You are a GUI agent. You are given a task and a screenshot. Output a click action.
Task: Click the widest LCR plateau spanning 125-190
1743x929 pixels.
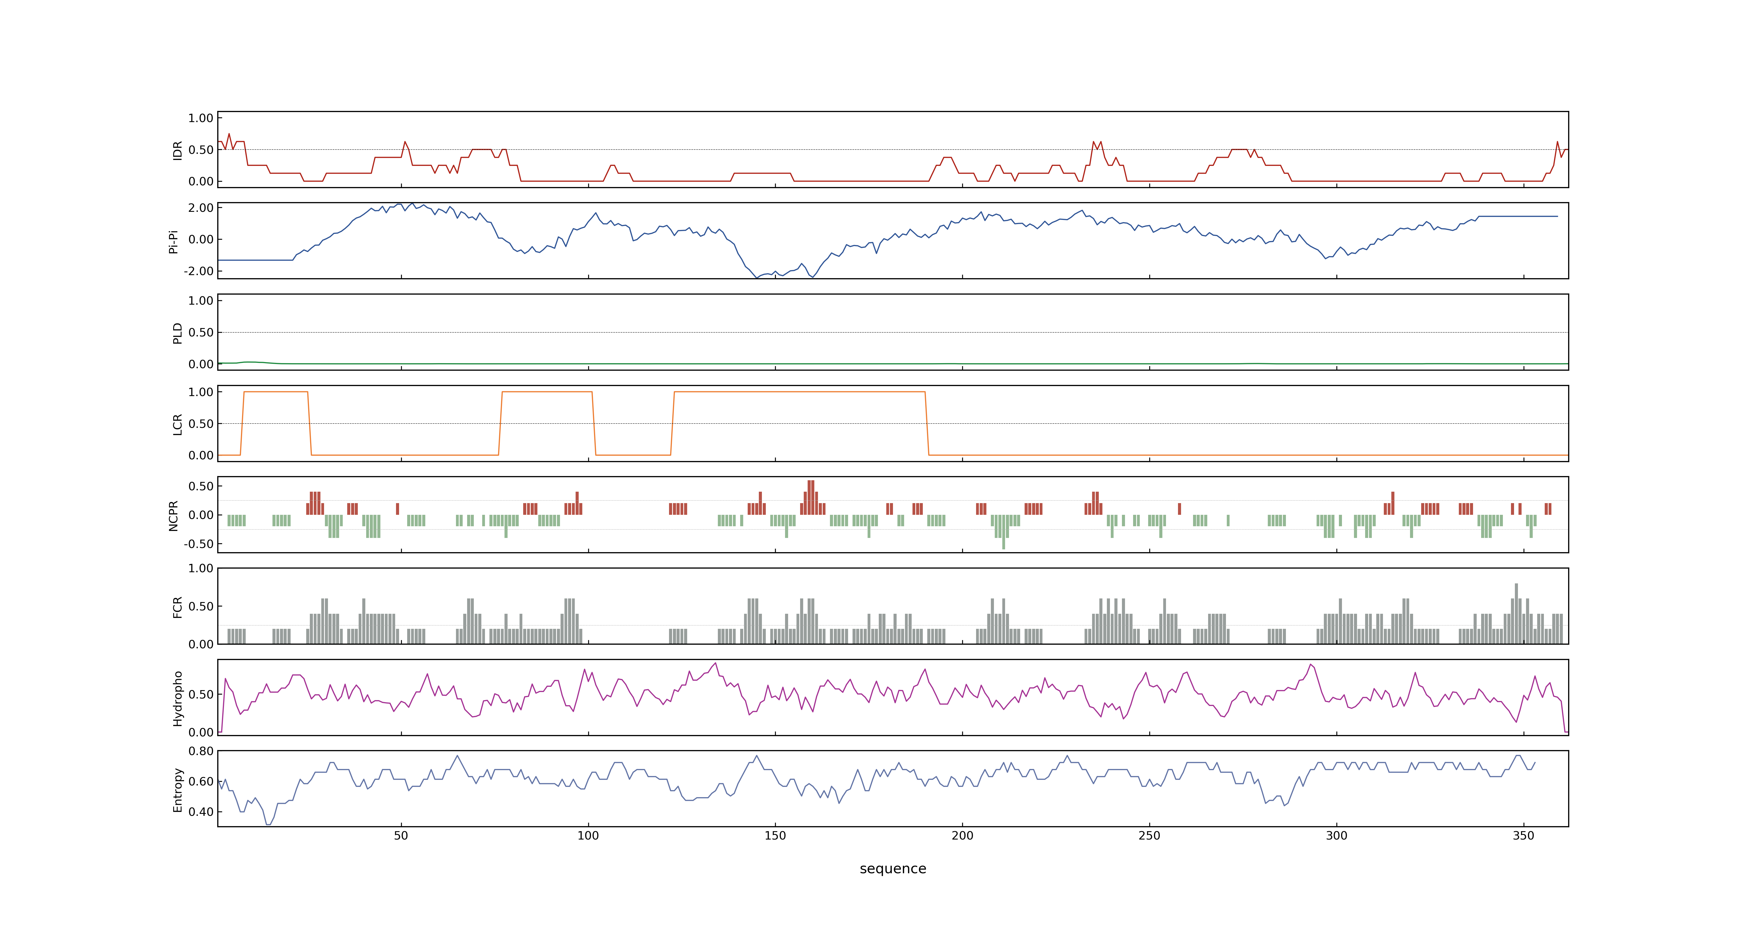coord(800,392)
